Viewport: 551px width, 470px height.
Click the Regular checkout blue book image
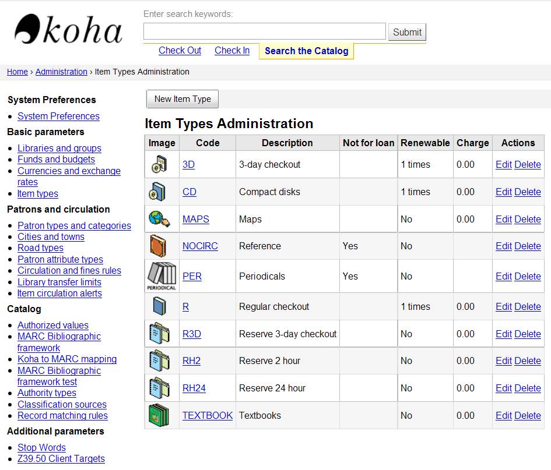(159, 306)
